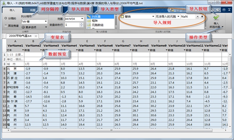
Task: Close the 2006平均气温.txt file tab
Action: click(36, 36)
